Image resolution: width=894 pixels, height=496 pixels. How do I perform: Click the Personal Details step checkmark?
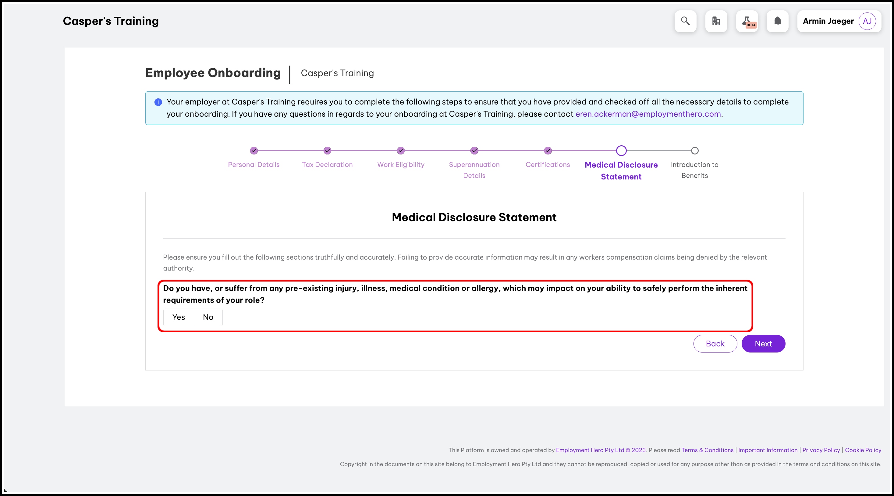point(254,151)
